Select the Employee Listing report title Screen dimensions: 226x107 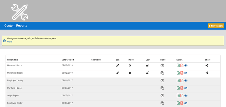[15, 80]
